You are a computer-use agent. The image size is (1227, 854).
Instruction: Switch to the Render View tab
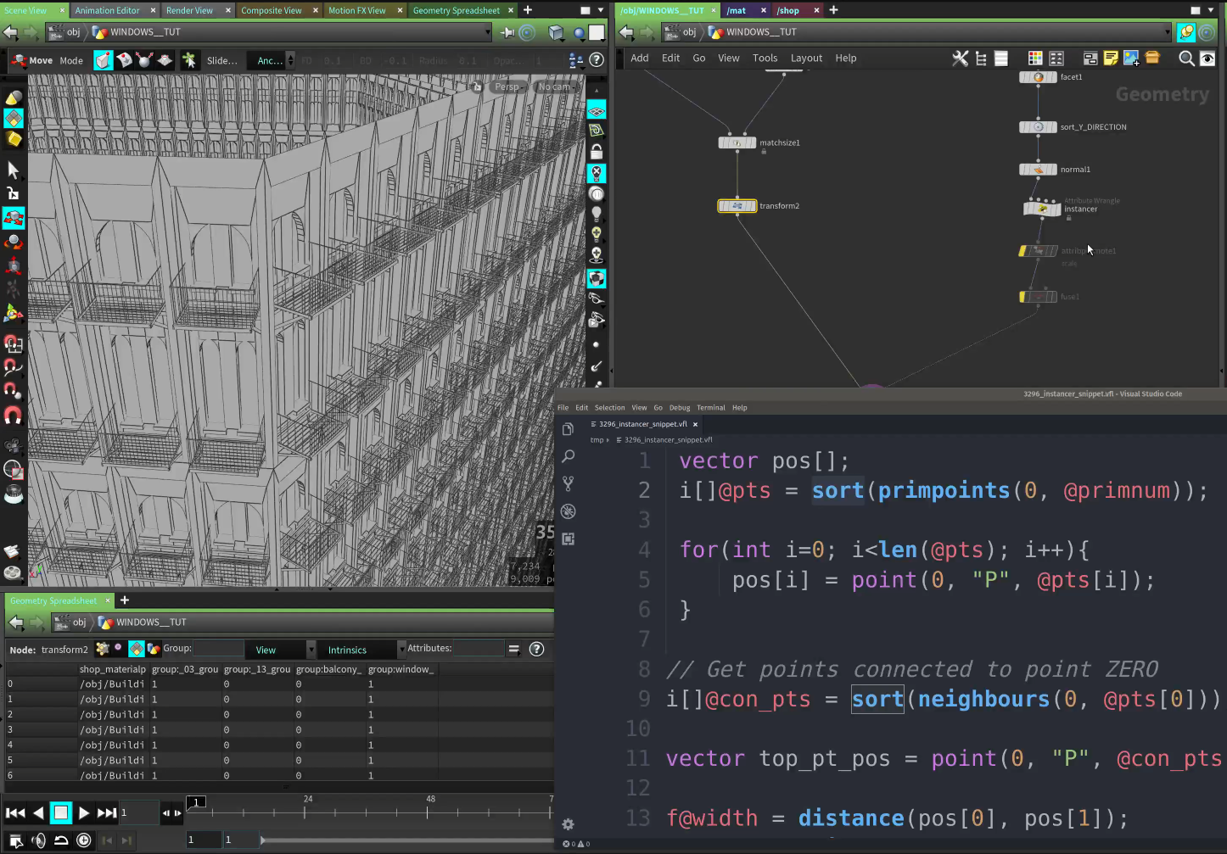point(188,11)
